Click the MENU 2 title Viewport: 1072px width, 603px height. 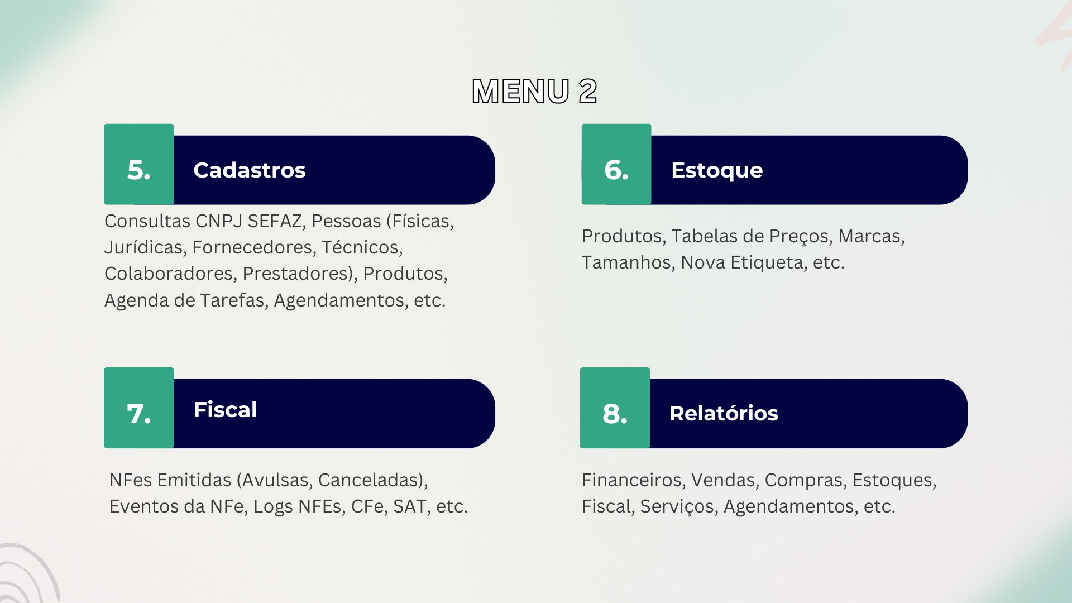point(534,92)
